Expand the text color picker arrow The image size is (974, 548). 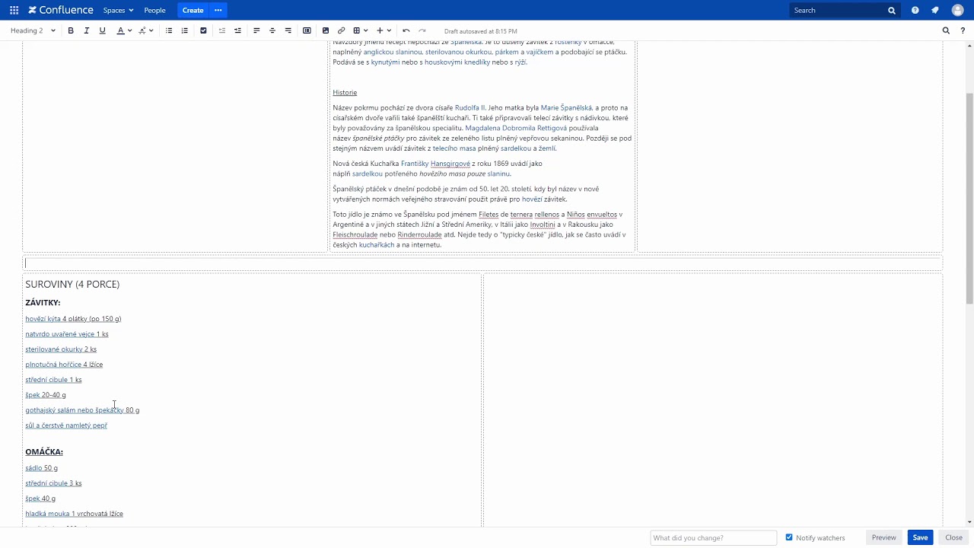click(x=130, y=30)
